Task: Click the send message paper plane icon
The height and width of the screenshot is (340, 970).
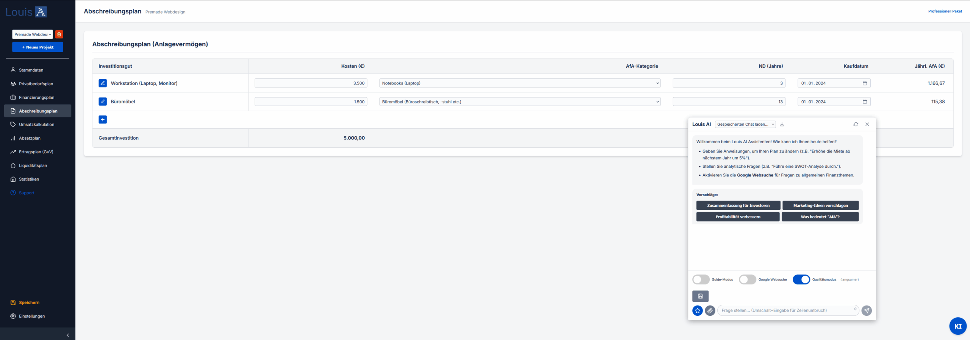Action: pyautogui.click(x=867, y=310)
